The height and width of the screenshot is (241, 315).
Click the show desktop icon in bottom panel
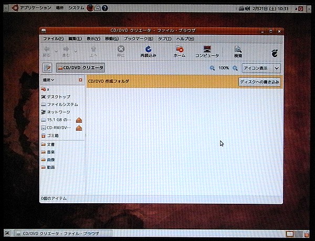click(x=8, y=233)
